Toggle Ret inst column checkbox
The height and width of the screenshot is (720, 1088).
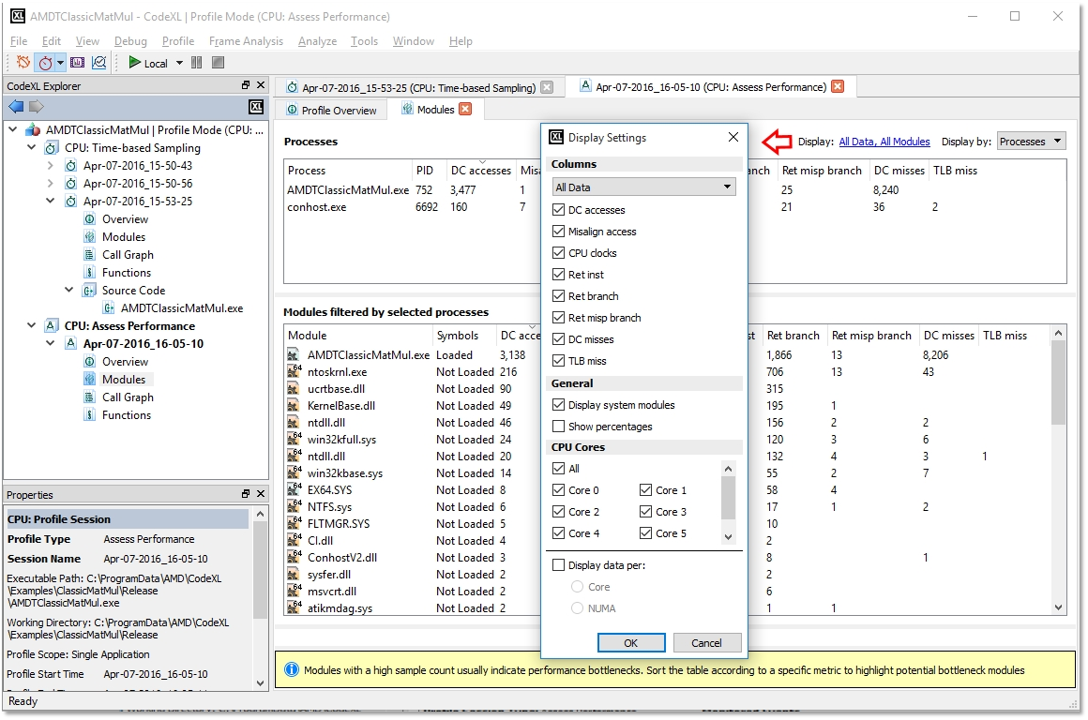pyautogui.click(x=559, y=274)
